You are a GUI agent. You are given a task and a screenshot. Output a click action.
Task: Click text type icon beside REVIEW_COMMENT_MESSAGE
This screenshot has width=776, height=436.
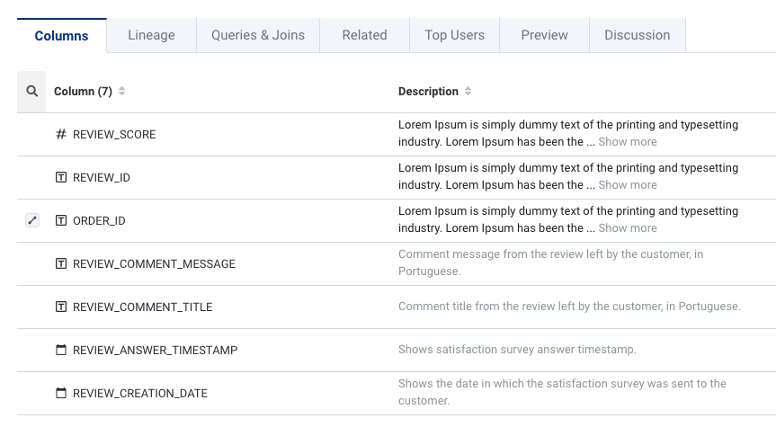(61, 264)
